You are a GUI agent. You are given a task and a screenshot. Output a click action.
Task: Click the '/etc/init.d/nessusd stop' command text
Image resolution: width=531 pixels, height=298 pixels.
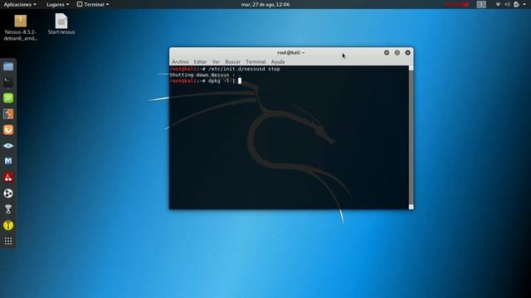(244, 69)
